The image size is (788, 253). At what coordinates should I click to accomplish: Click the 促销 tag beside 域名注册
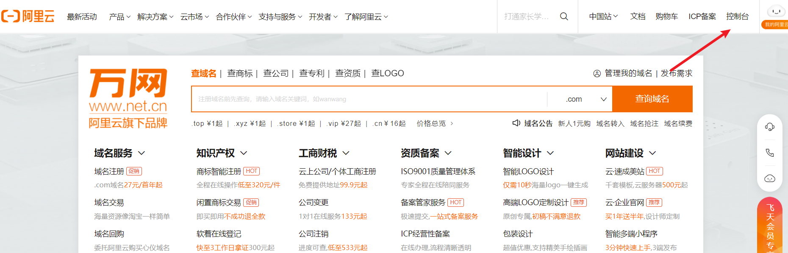(x=134, y=171)
